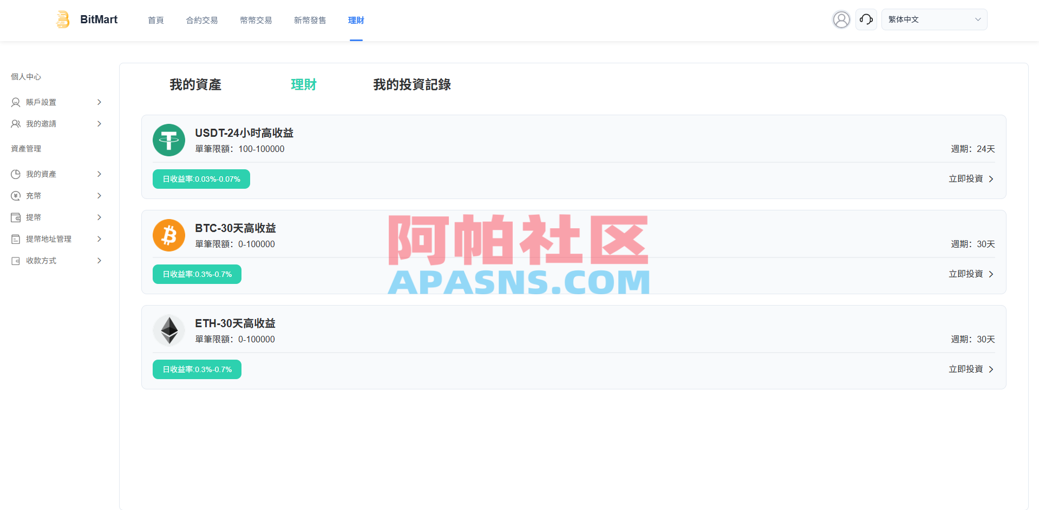Click the 提幣 wallet icon

[x=16, y=217]
